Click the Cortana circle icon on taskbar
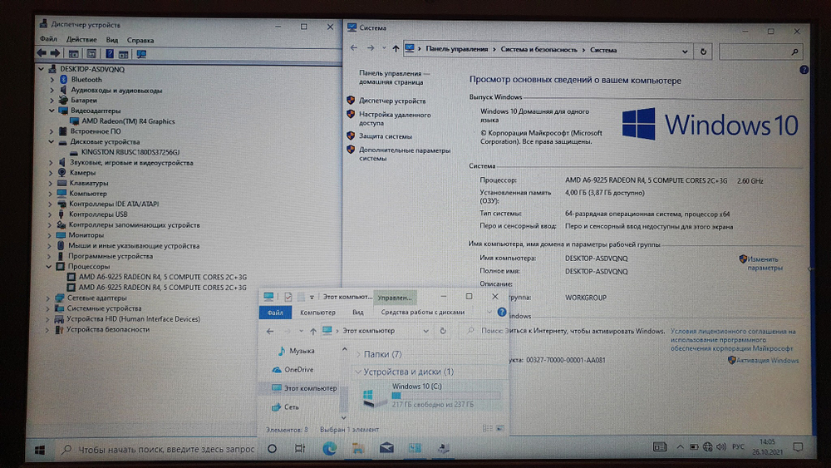The image size is (831, 468). (272, 449)
